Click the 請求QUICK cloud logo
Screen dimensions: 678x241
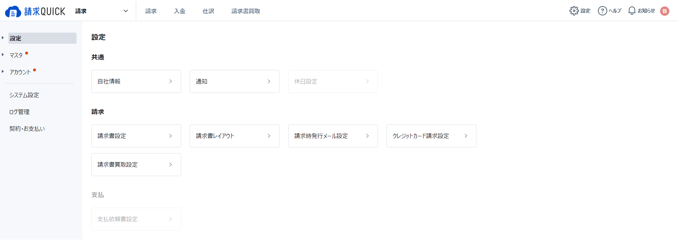coord(35,11)
